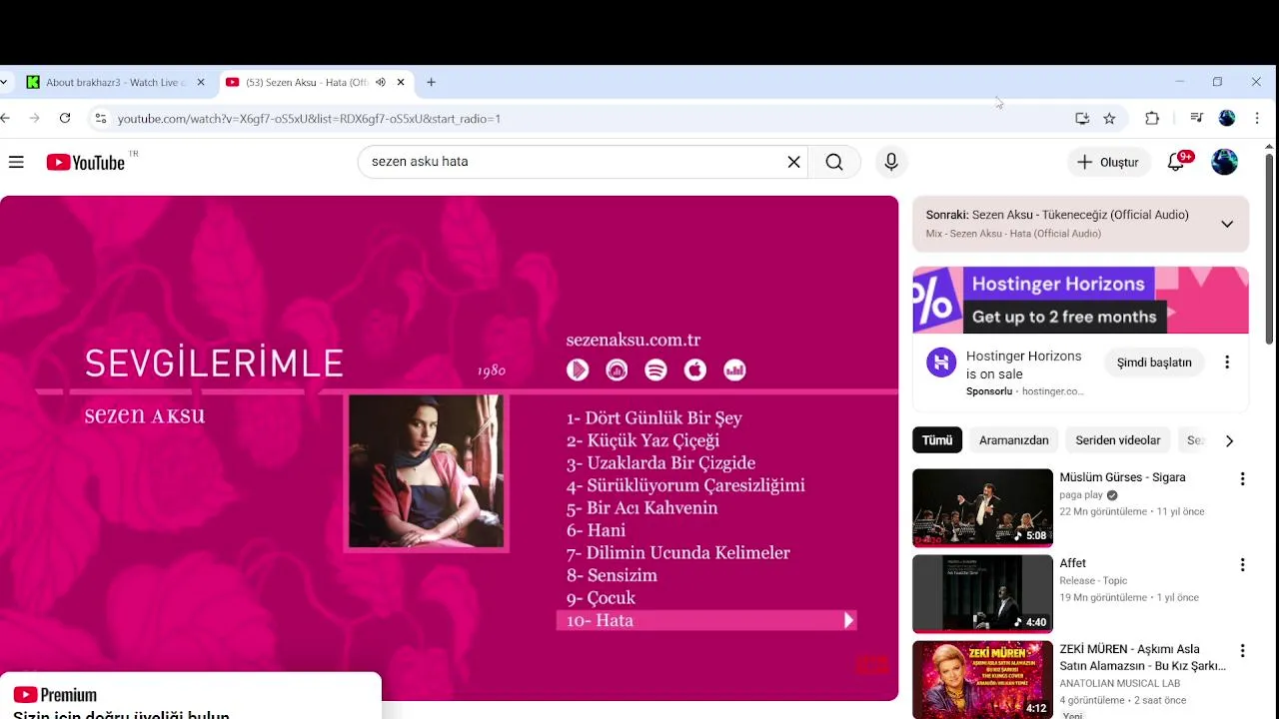The height and width of the screenshot is (719, 1279).
Task: Open more options for ZEKİ MÜREN video
Action: click(x=1243, y=651)
